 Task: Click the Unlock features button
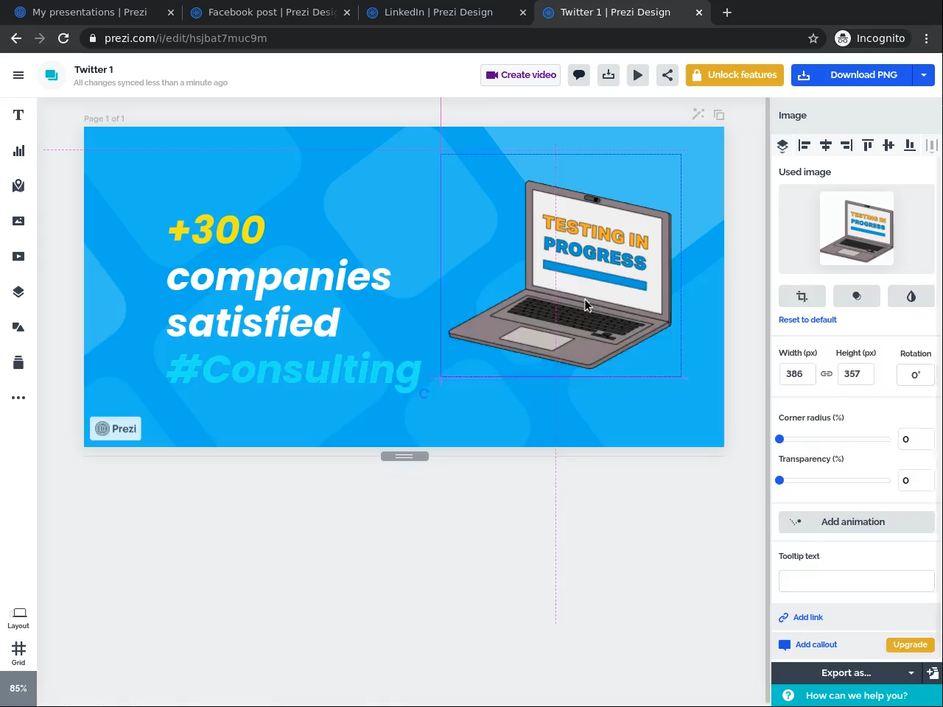[735, 75]
